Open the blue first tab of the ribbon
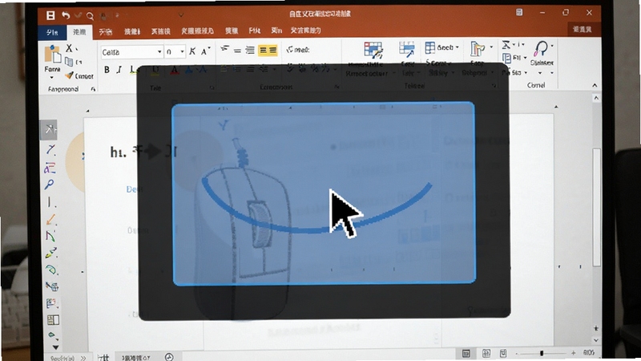The height and width of the screenshot is (361, 641). (52, 32)
